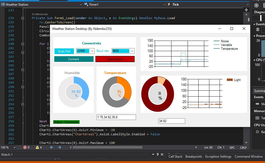Take a snapshot in the Memory panel

(x=257, y=118)
